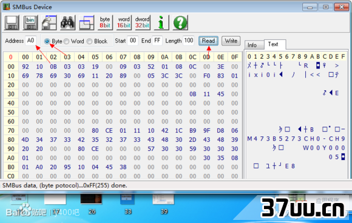Screen dimensions: 352x223
Task: Click the load data arrow icon
Action: pyautogui.click(x=49, y=22)
